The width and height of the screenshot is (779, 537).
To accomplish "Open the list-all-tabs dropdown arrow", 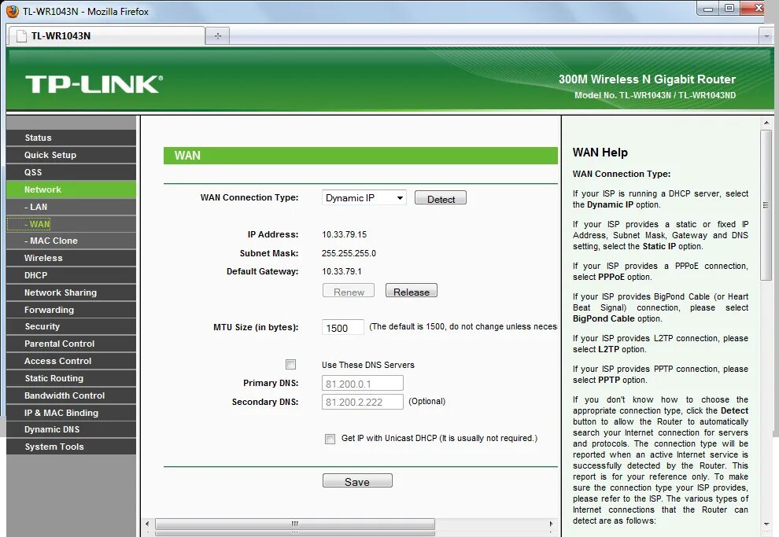I will (x=765, y=35).
